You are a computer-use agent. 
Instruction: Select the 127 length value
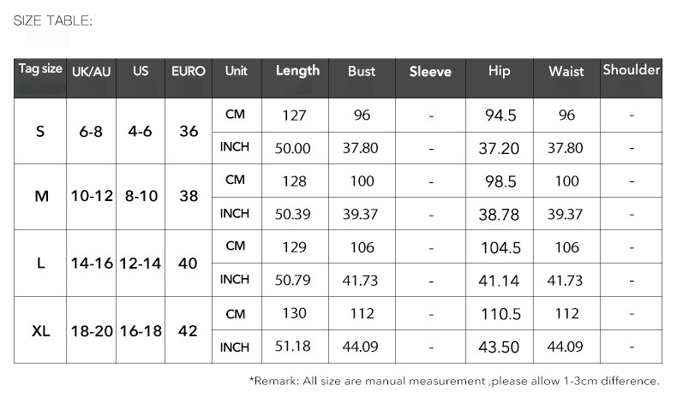tap(293, 116)
